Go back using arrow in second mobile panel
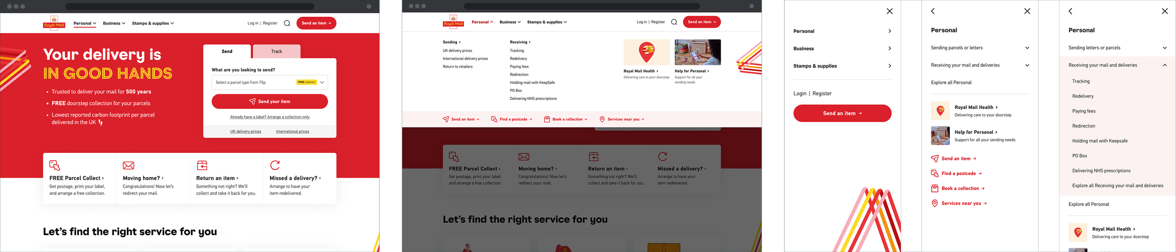 click(933, 11)
